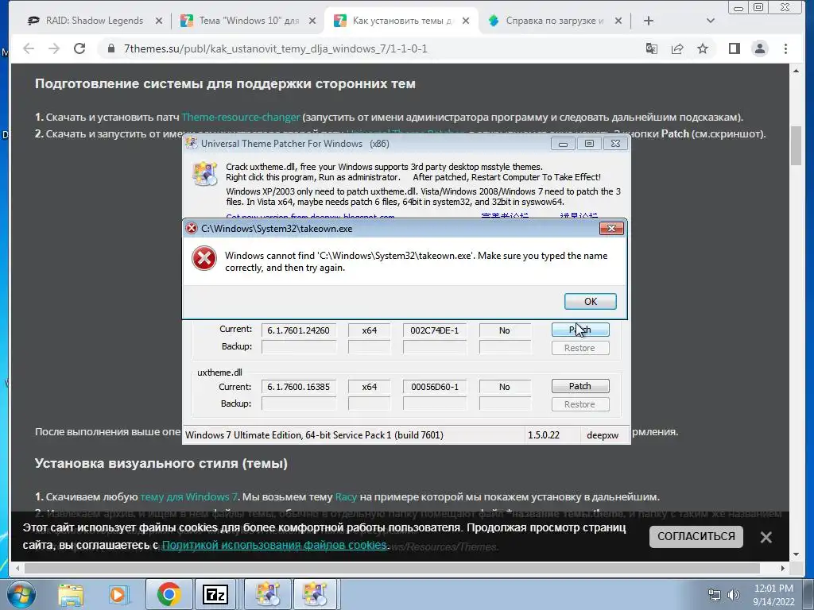Viewport: 814px width, 610px height.
Task: Open Chrome three-dot menu
Action: click(x=785, y=48)
